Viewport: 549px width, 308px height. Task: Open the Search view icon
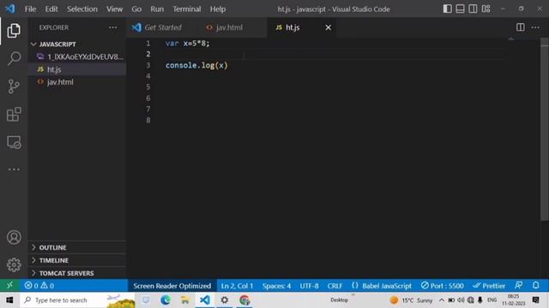click(14, 58)
